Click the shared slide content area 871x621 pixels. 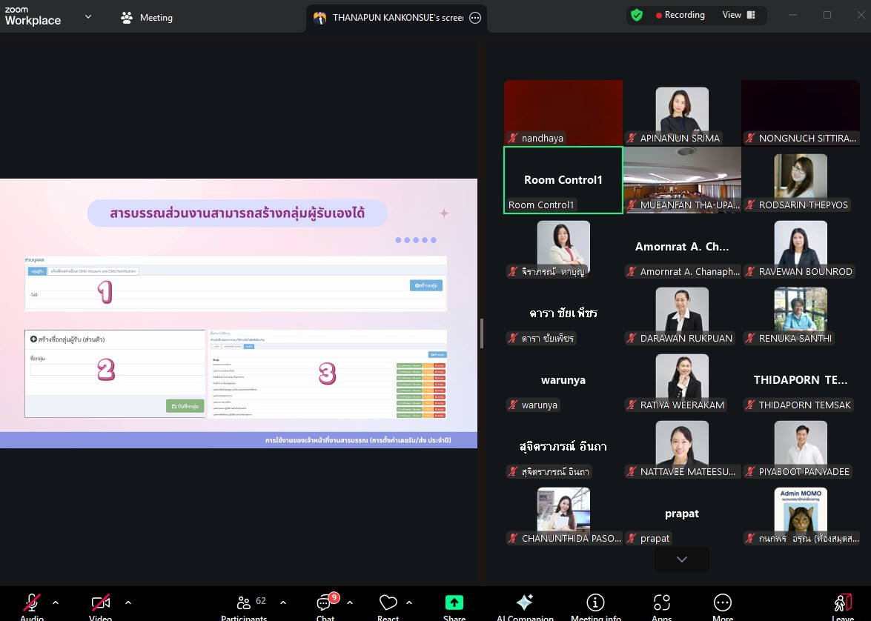(238, 313)
